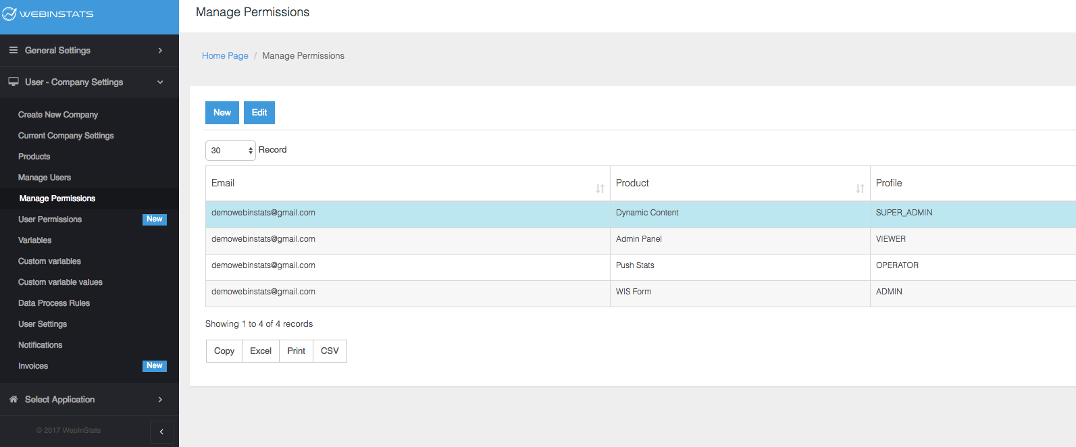This screenshot has width=1076, height=447.
Task: Click the © 2017 WebInStats footer text
Action: tap(68, 430)
